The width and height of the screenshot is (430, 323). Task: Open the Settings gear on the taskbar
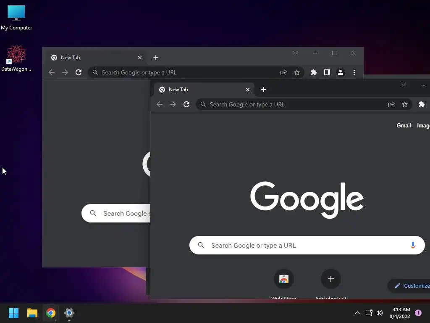click(x=69, y=313)
